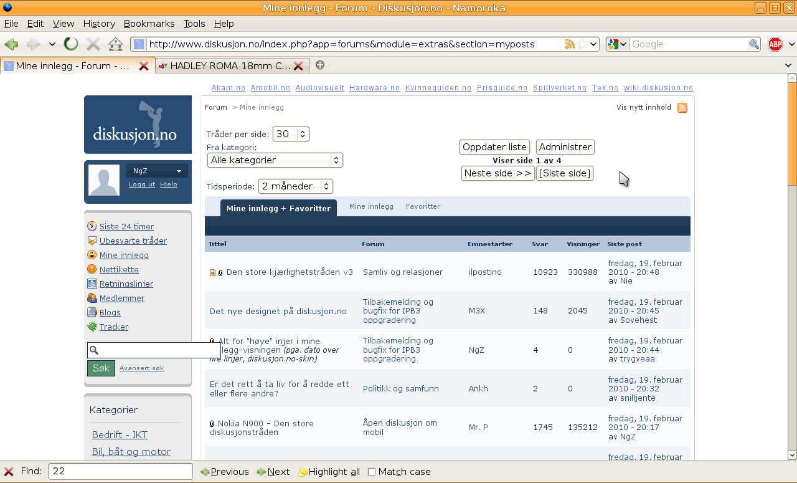Click the RSS icon beside Vis nytt innhold

tap(682, 108)
